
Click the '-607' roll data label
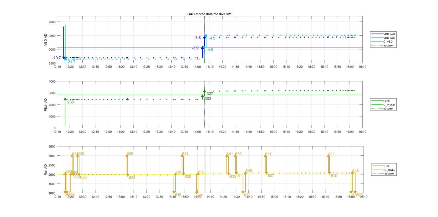tap(270, 176)
